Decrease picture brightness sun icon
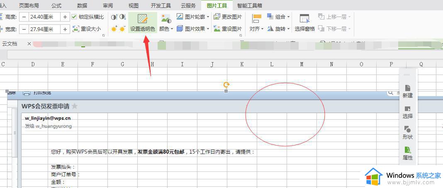 [x=122, y=29]
